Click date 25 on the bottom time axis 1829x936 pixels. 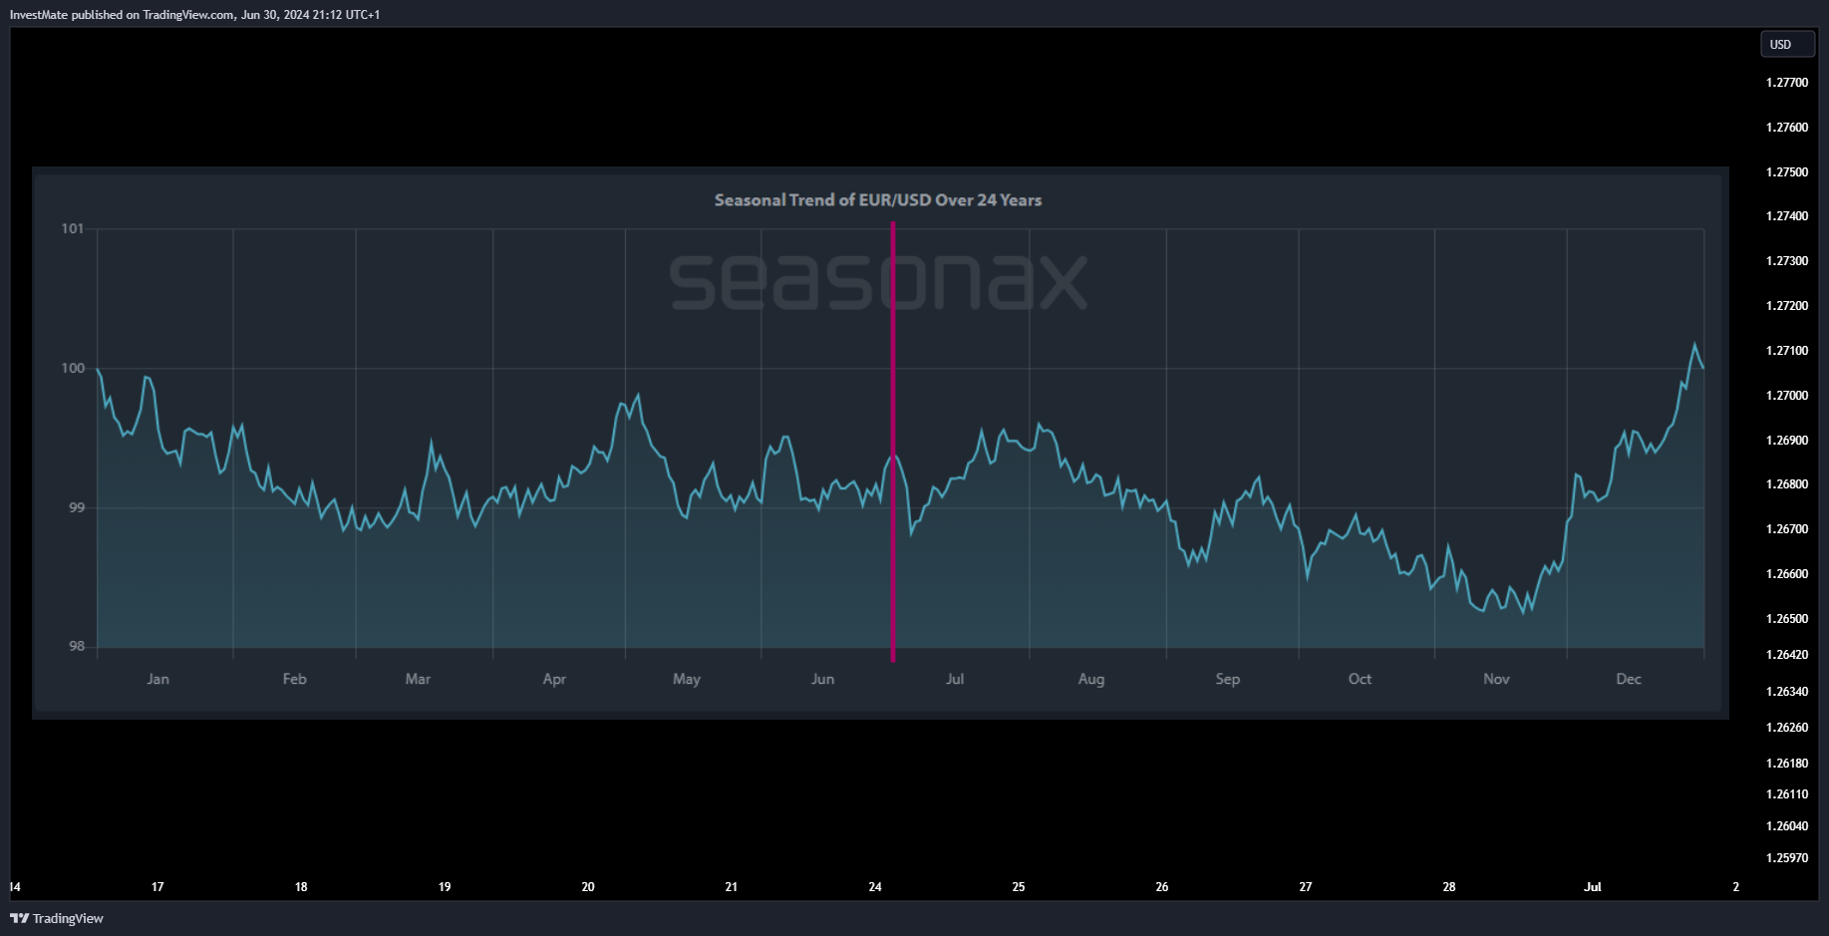[x=1019, y=887]
